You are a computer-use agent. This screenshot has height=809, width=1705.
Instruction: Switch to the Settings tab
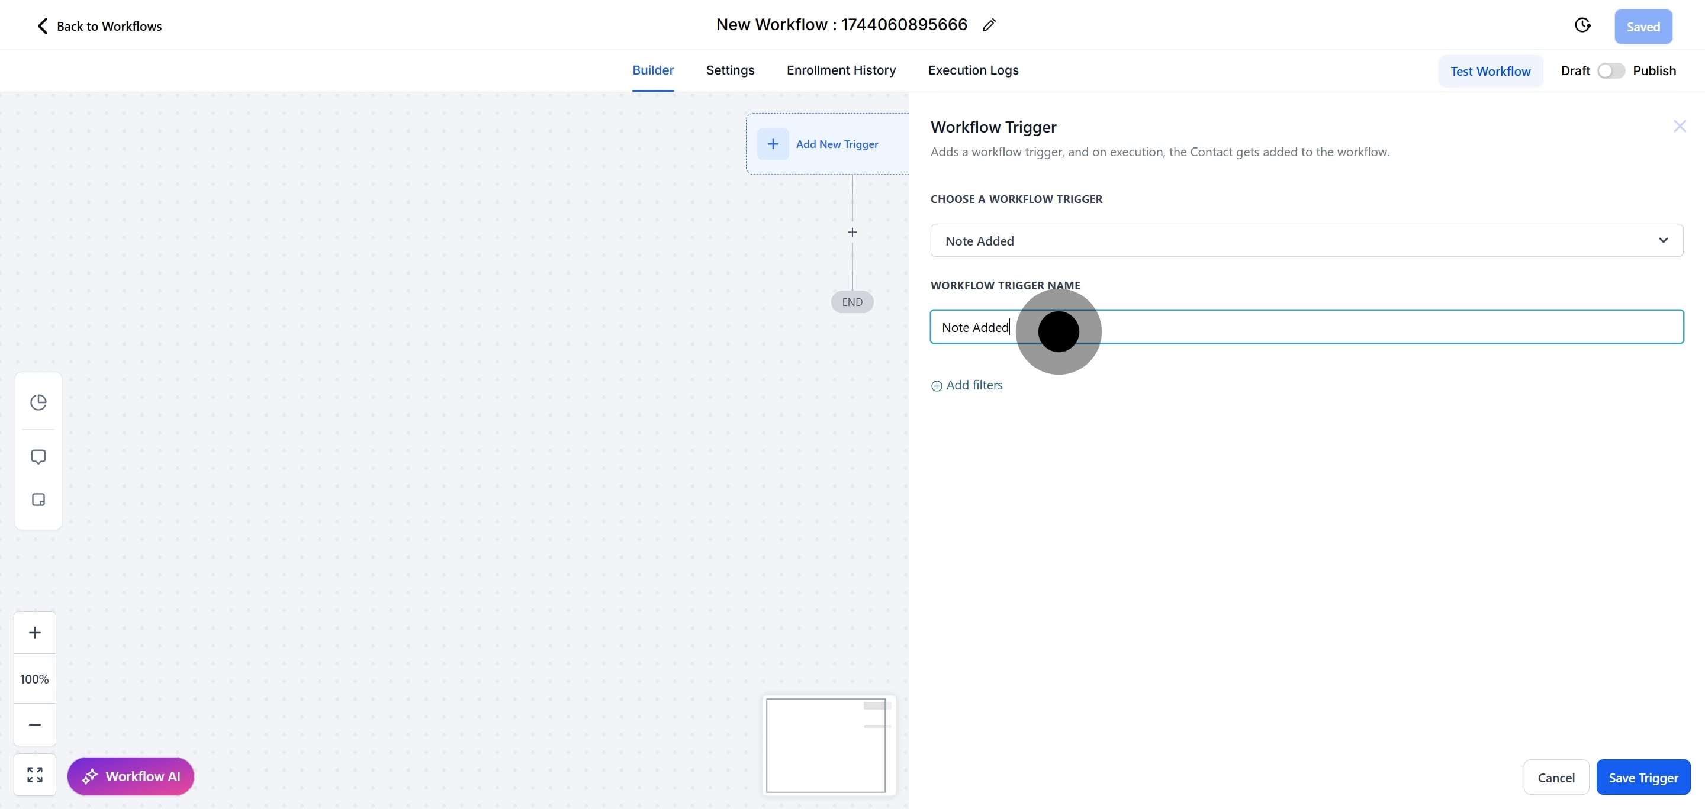tap(729, 70)
